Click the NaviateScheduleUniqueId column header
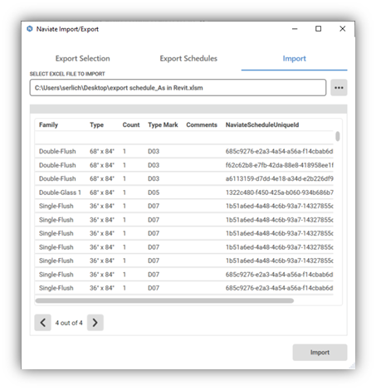This screenshot has height=390, width=376. (x=262, y=124)
